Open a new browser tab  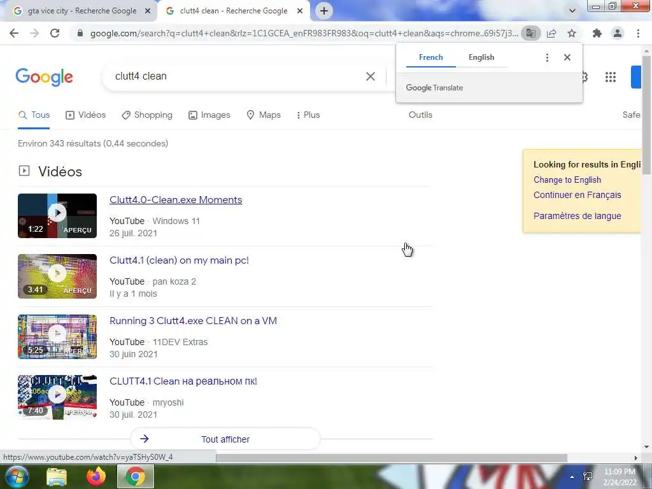point(324,11)
